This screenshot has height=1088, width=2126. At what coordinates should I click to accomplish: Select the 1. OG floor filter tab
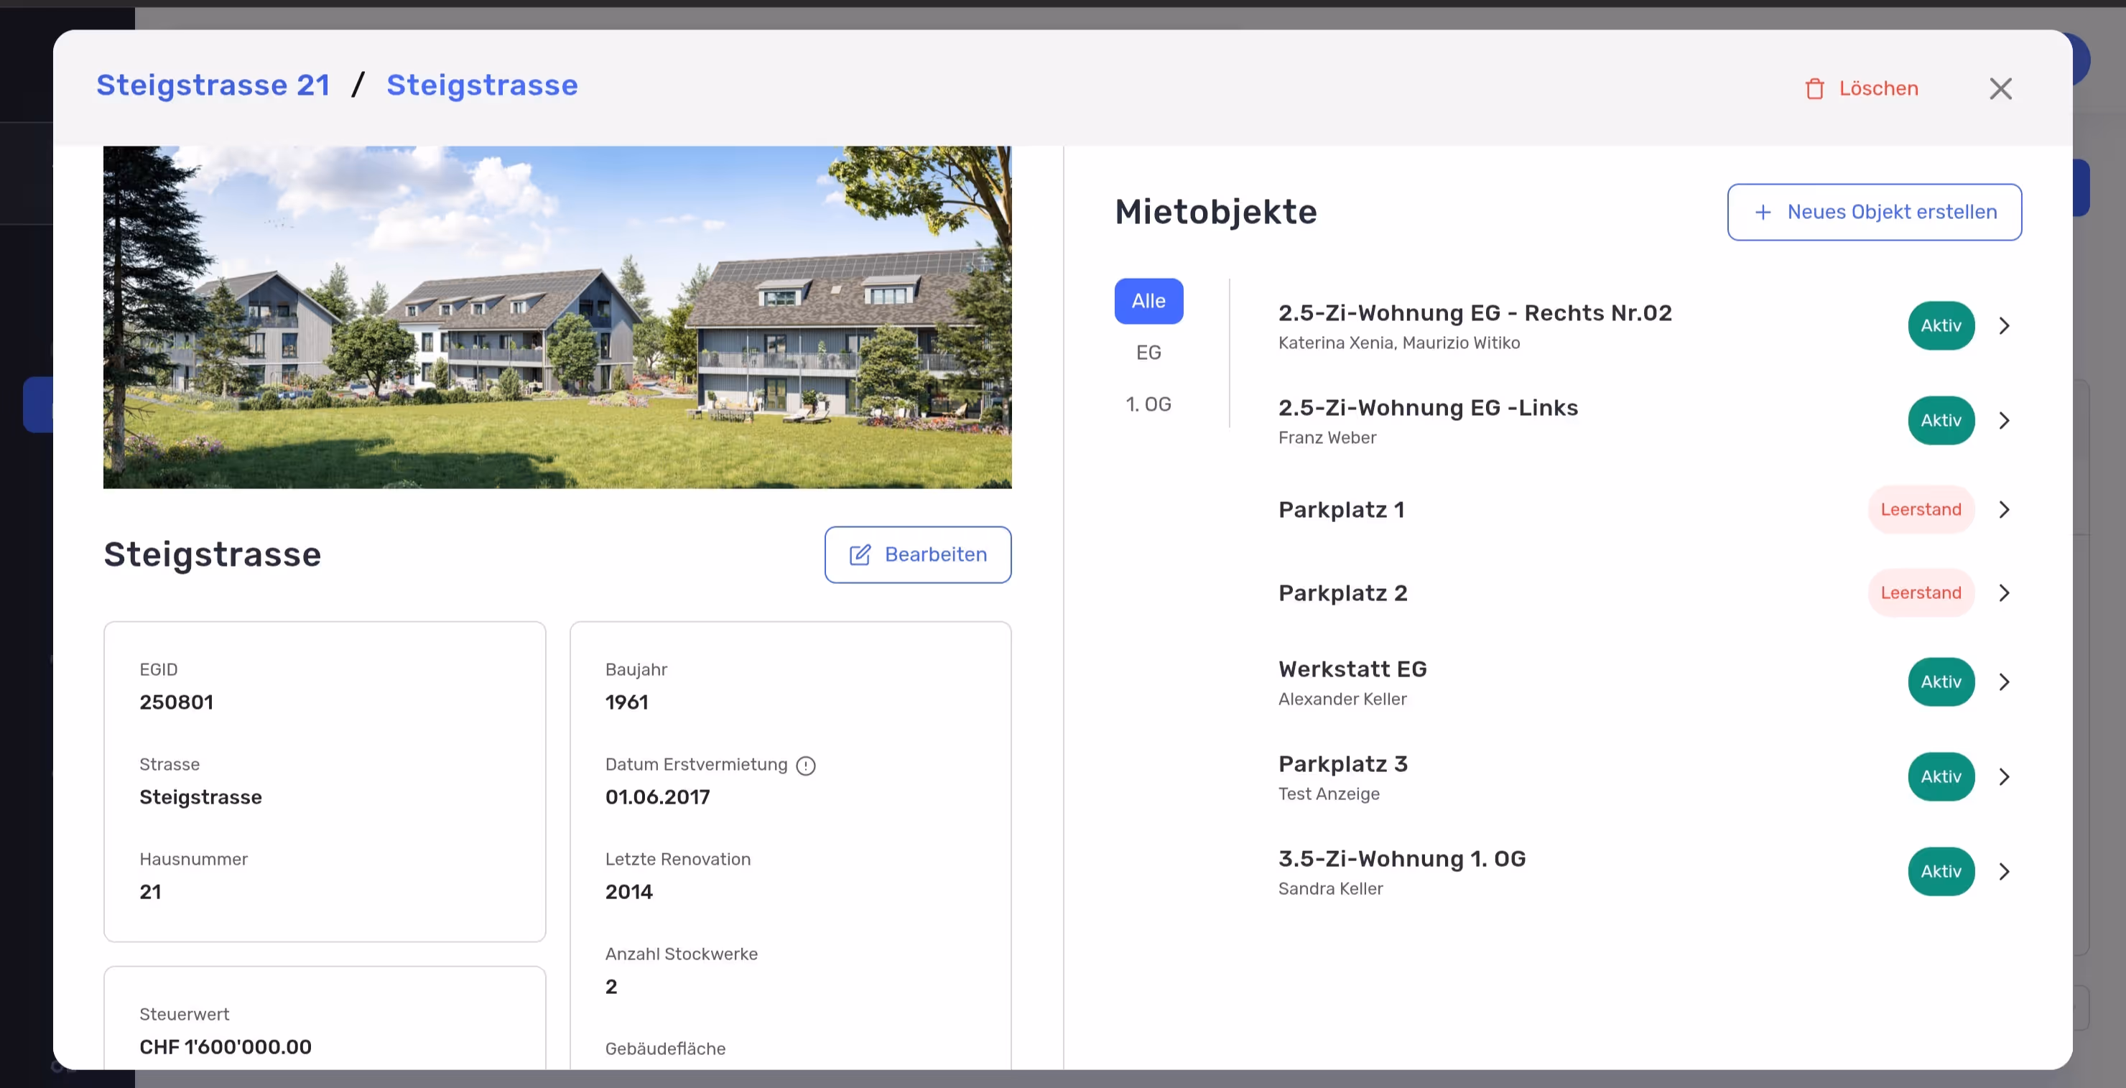tap(1148, 404)
